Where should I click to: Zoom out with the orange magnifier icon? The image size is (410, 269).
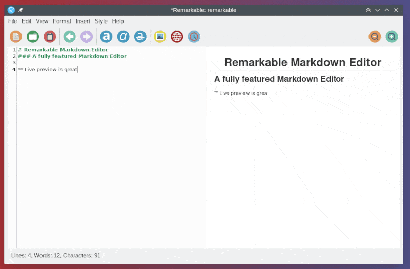coord(375,36)
